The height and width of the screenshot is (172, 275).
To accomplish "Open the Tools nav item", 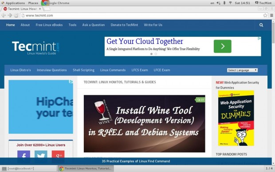I will pyautogui.click(x=72, y=25).
